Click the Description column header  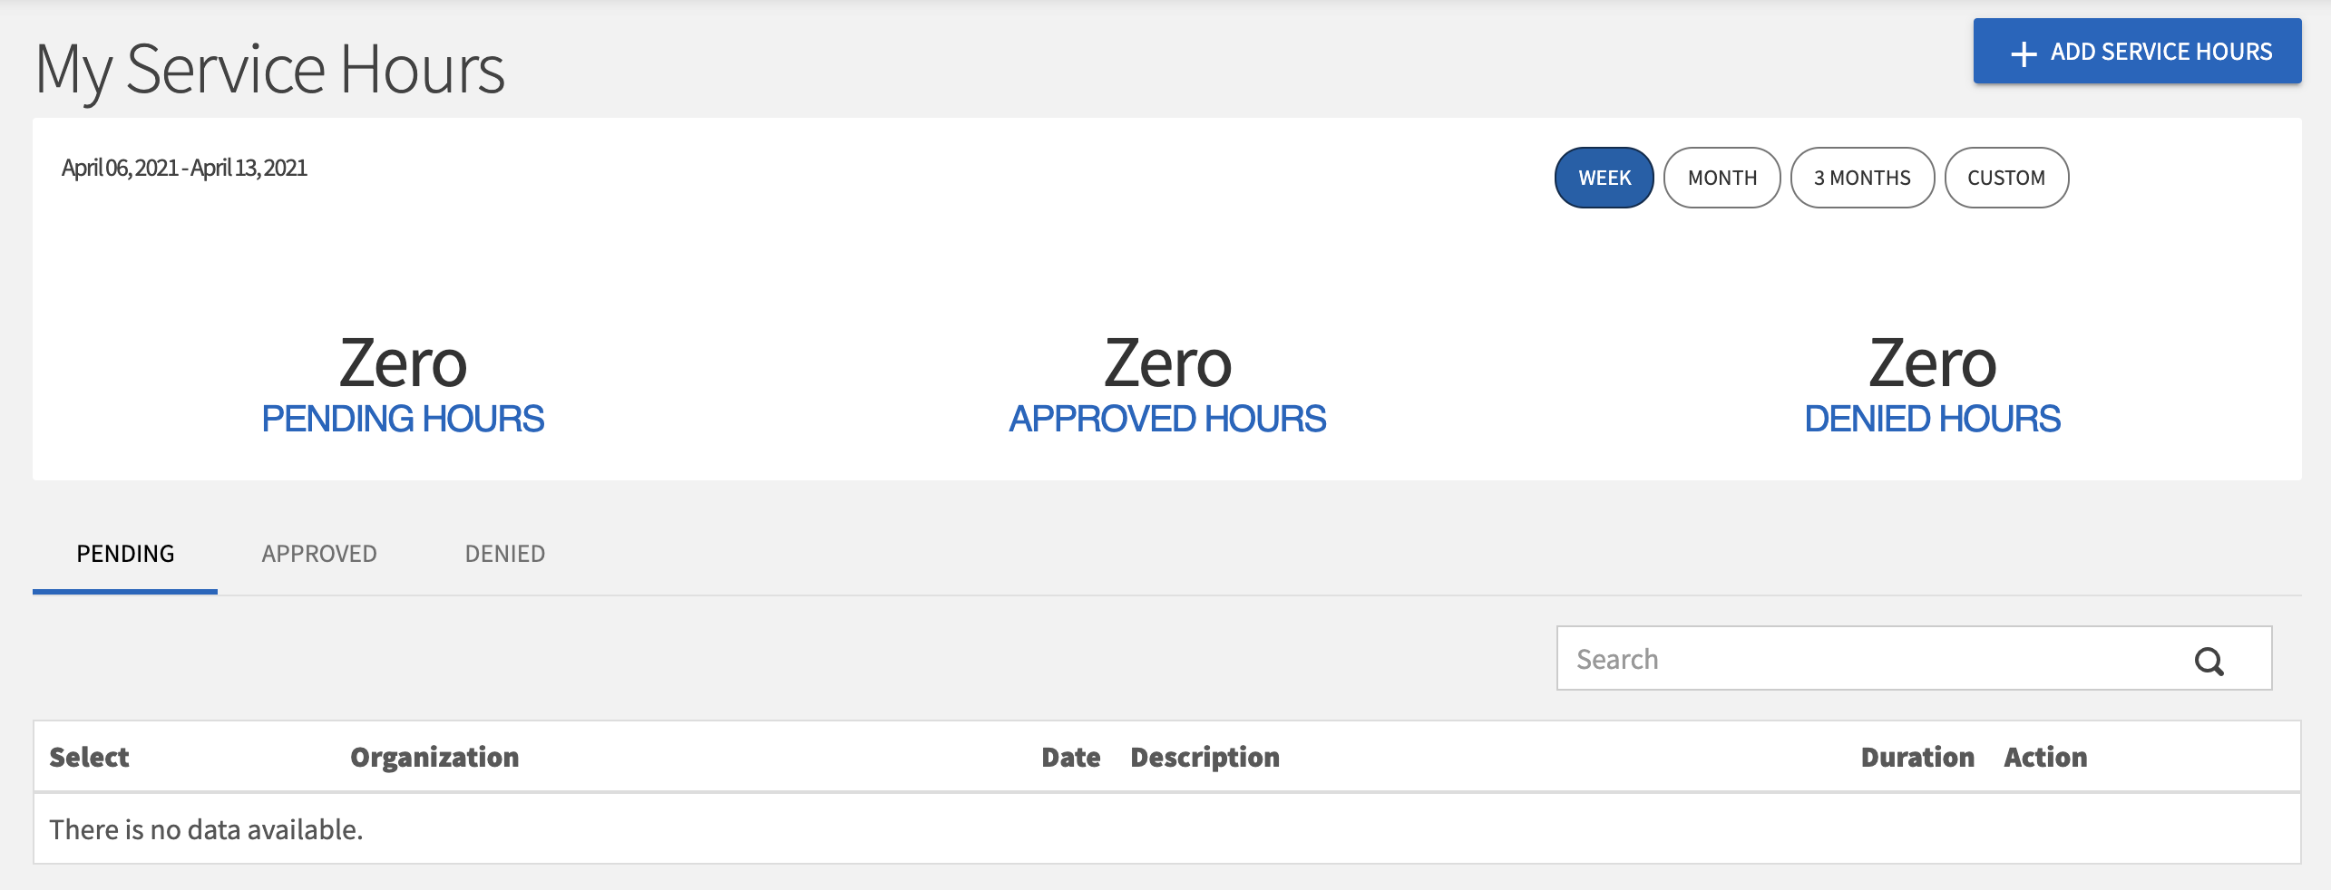(x=1205, y=757)
